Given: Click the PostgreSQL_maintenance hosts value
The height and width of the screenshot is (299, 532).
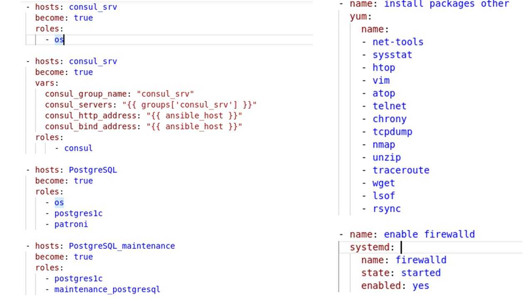Looking at the screenshot, I should click(121, 246).
